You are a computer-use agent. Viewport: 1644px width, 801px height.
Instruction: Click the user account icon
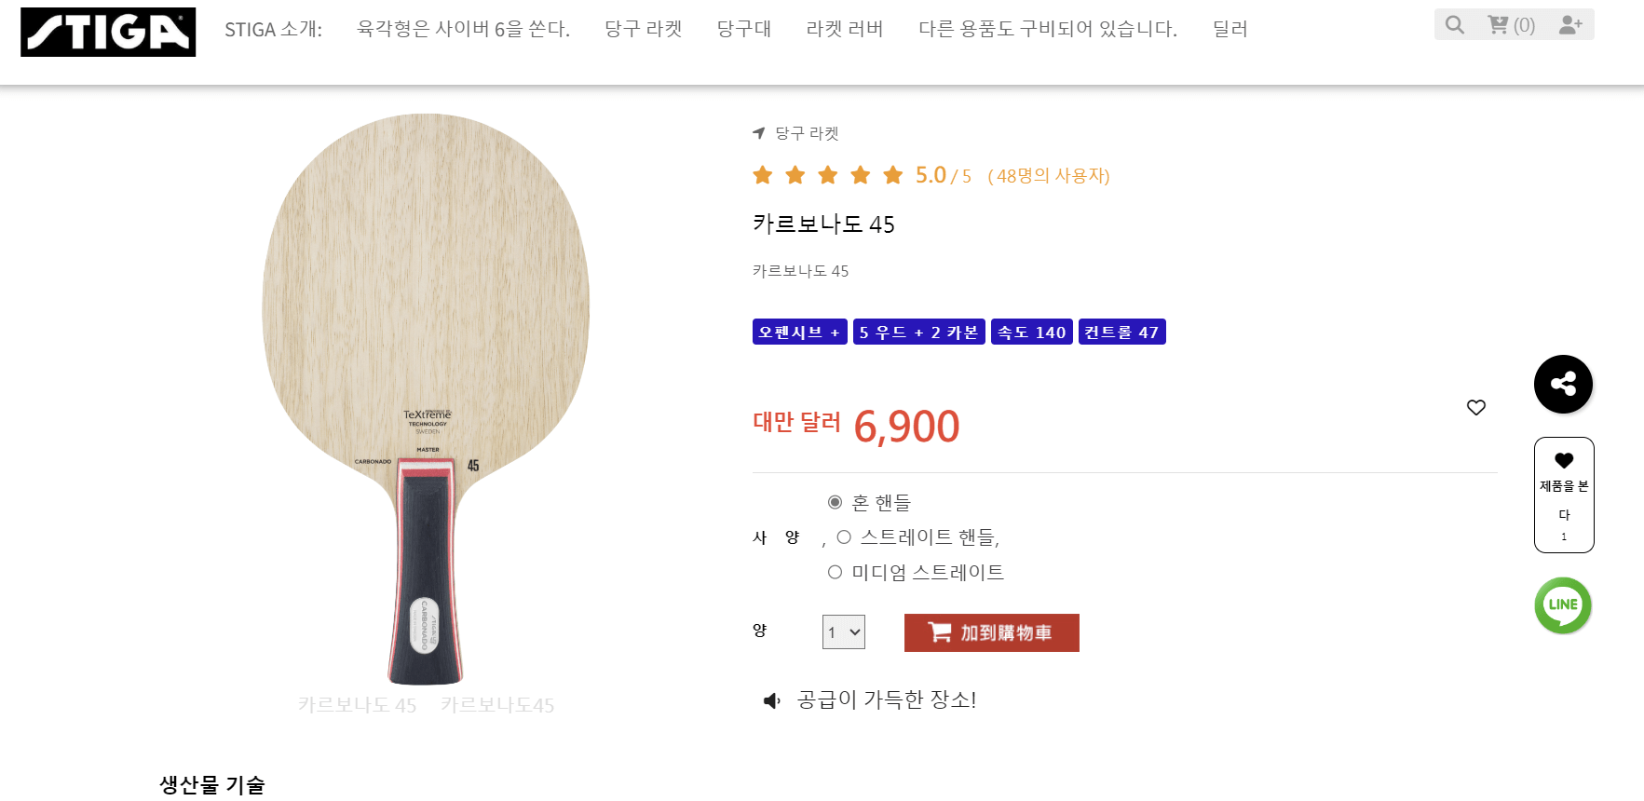click(x=1569, y=24)
